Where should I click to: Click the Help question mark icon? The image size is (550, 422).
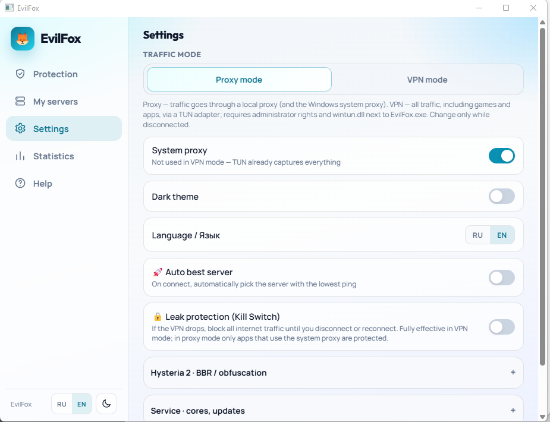(x=20, y=183)
